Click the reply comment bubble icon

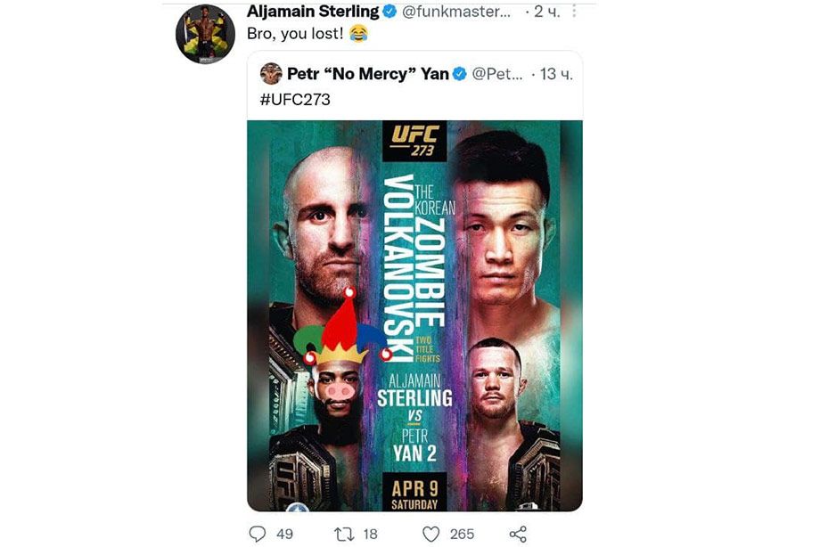257,534
